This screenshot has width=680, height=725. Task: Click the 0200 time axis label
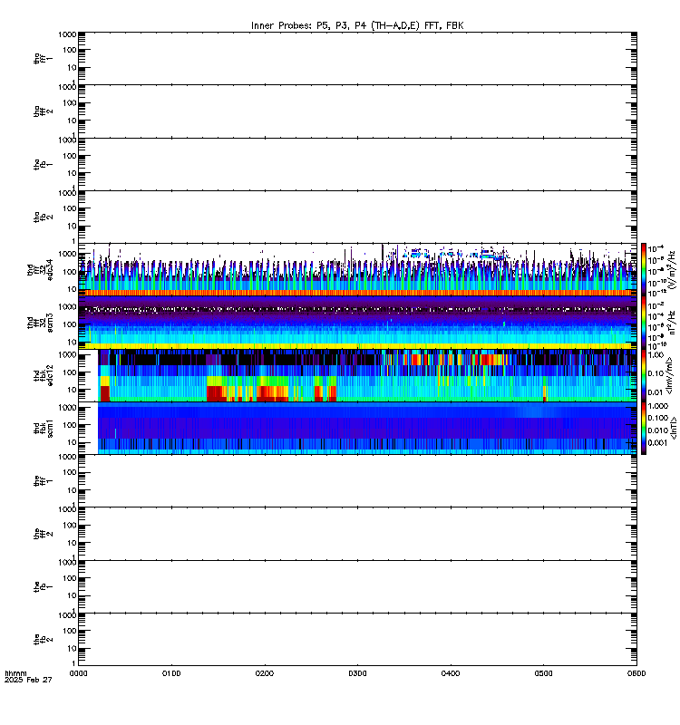coord(264,673)
